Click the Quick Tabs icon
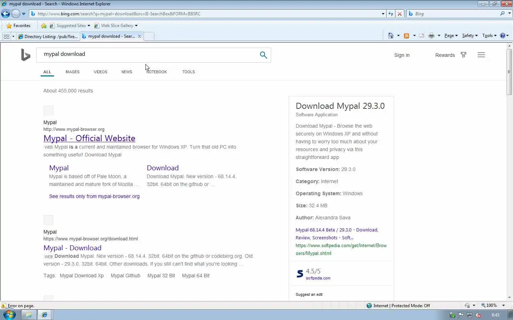Image resolution: width=513 pixels, height=320 pixels. tap(6, 36)
